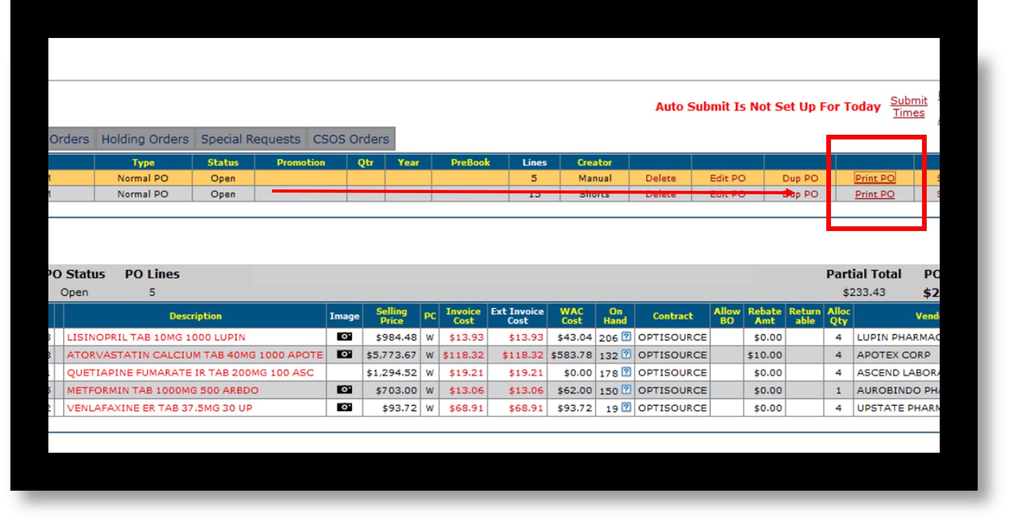1011x524 pixels.
Task: Open camera image for Venlafaxine ER Tab
Action: click(344, 407)
